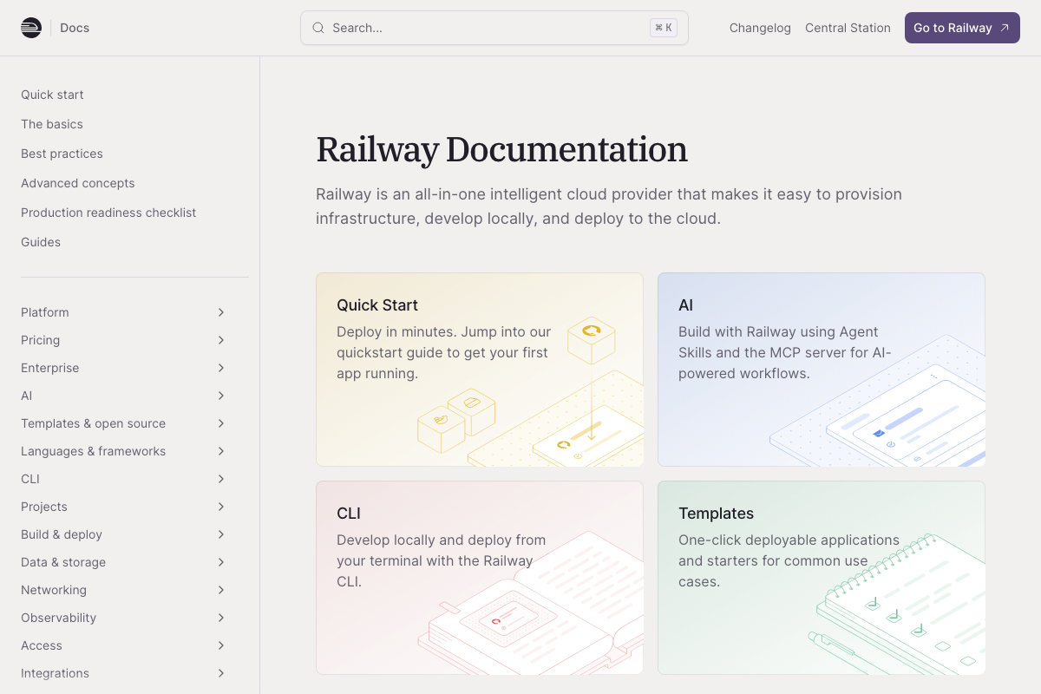Screen dimensions: 1041x694
Task: Open the CLI card
Action: coord(480,578)
